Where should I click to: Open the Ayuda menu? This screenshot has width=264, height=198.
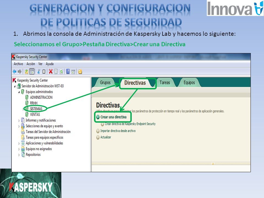(x=50, y=64)
